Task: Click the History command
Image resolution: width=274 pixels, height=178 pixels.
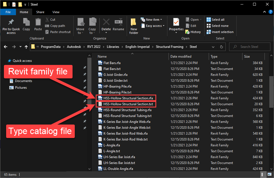Action: (x=193, y=32)
